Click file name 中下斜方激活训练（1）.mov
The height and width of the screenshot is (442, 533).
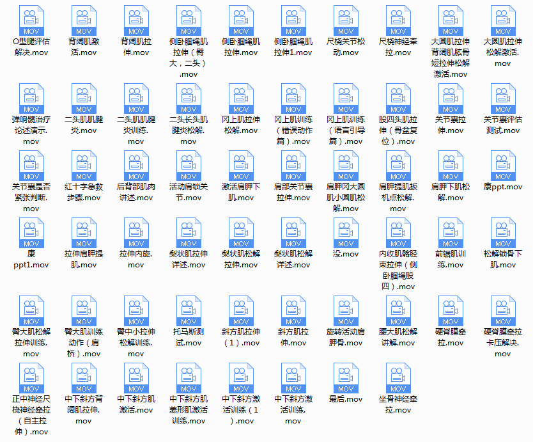click(241, 409)
